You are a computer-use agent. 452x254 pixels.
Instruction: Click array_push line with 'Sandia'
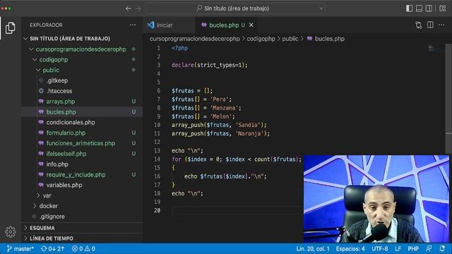coord(219,125)
